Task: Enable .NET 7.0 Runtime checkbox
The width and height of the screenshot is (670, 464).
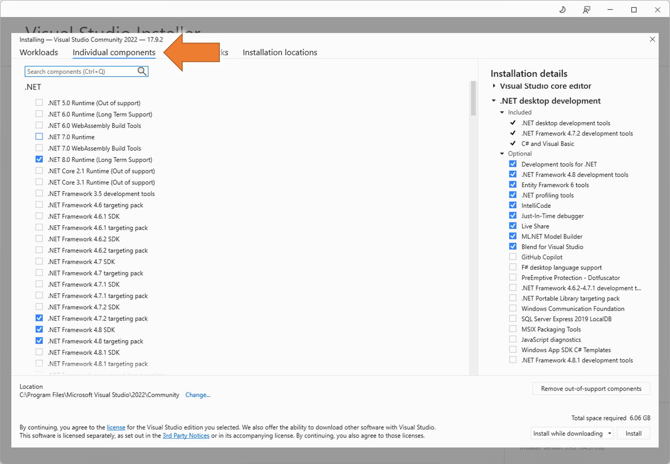Action: tap(39, 137)
